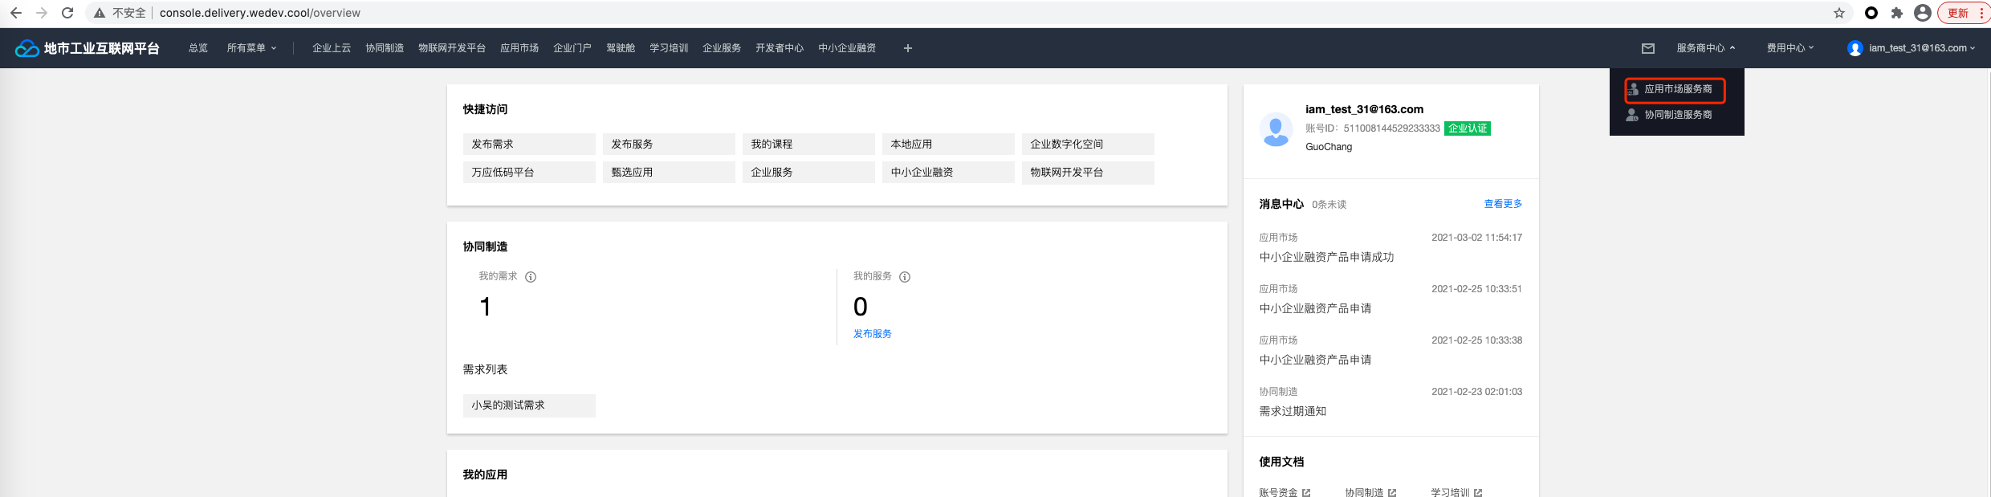
Task: Open the 企业门户 navbar item
Action: click(x=572, y=48)
